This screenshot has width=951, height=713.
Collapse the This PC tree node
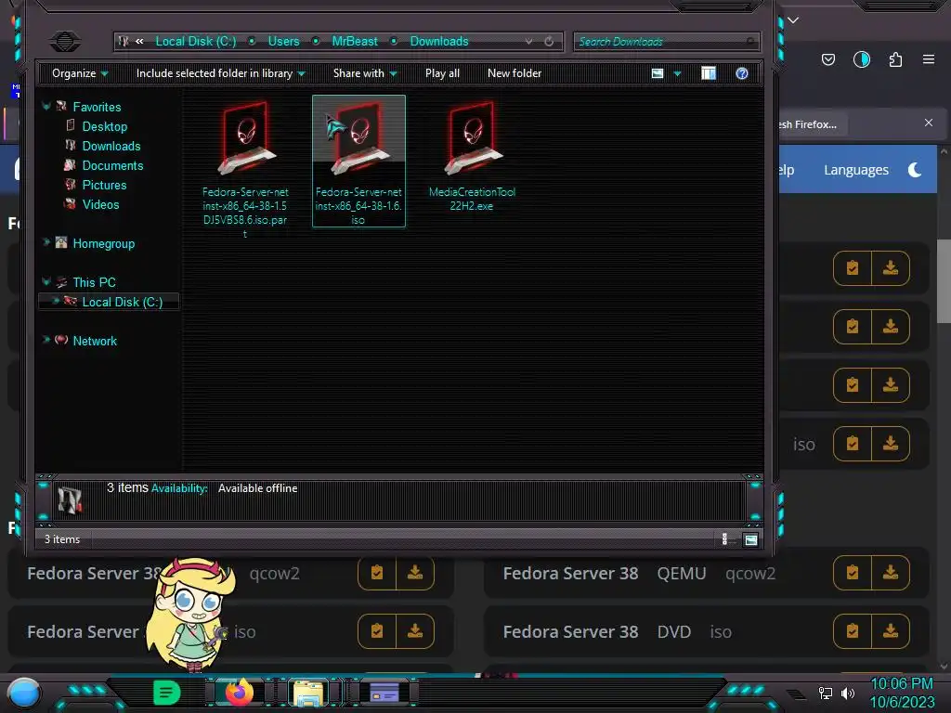[x=46, y=281]
